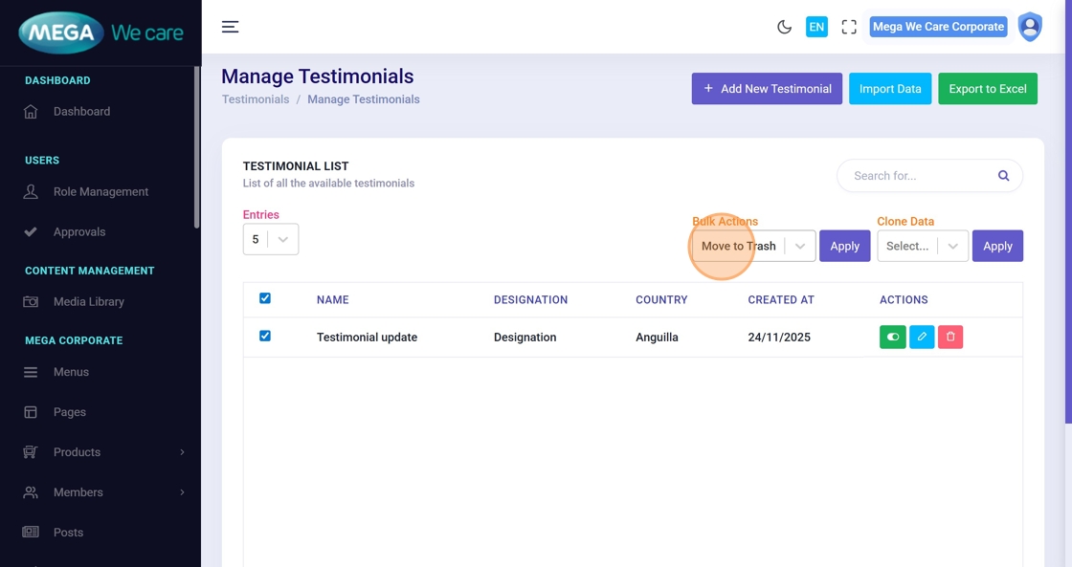
Task: Open the user profile avatar
Action: [x=1030, y=27]
